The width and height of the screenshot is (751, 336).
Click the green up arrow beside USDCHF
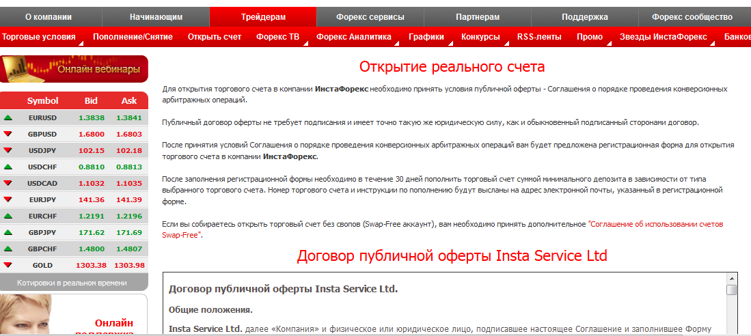click(8, 167)
